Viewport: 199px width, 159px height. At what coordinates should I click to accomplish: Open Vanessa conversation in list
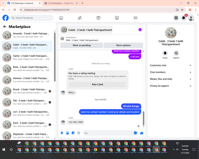click(27, 80)
